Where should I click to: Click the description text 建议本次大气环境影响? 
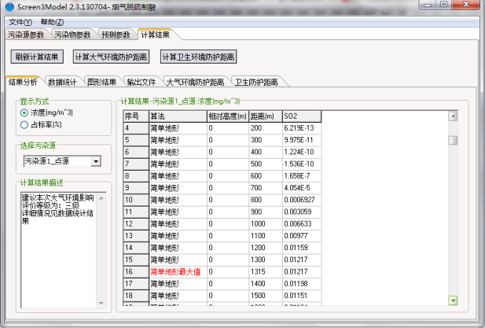[x=57, y=197]
